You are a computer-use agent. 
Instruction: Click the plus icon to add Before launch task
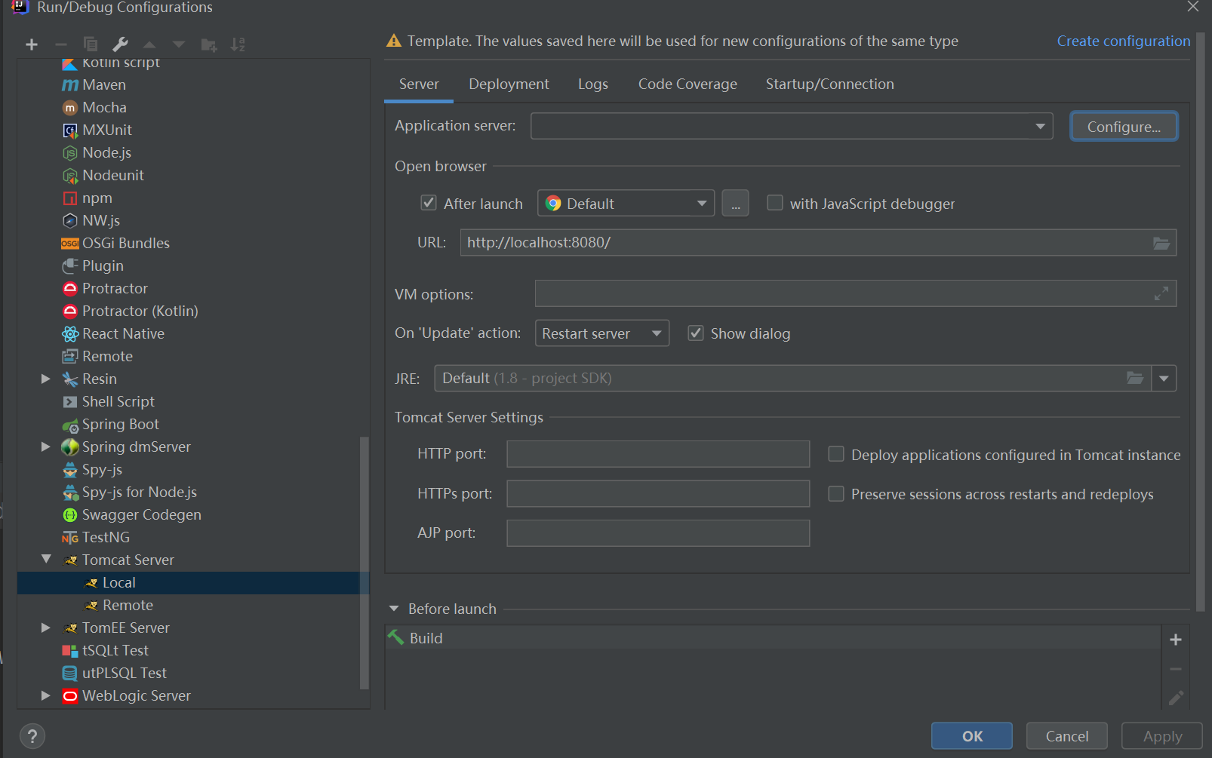coord(1176,640)
